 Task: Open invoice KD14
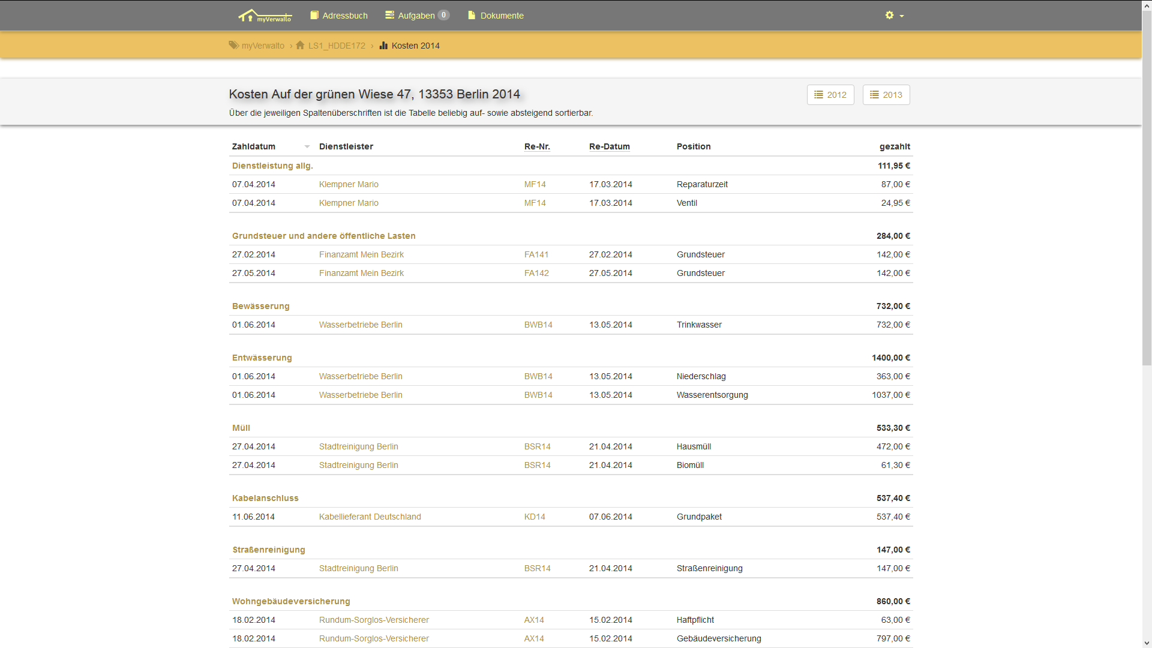[x=535, y=517]
